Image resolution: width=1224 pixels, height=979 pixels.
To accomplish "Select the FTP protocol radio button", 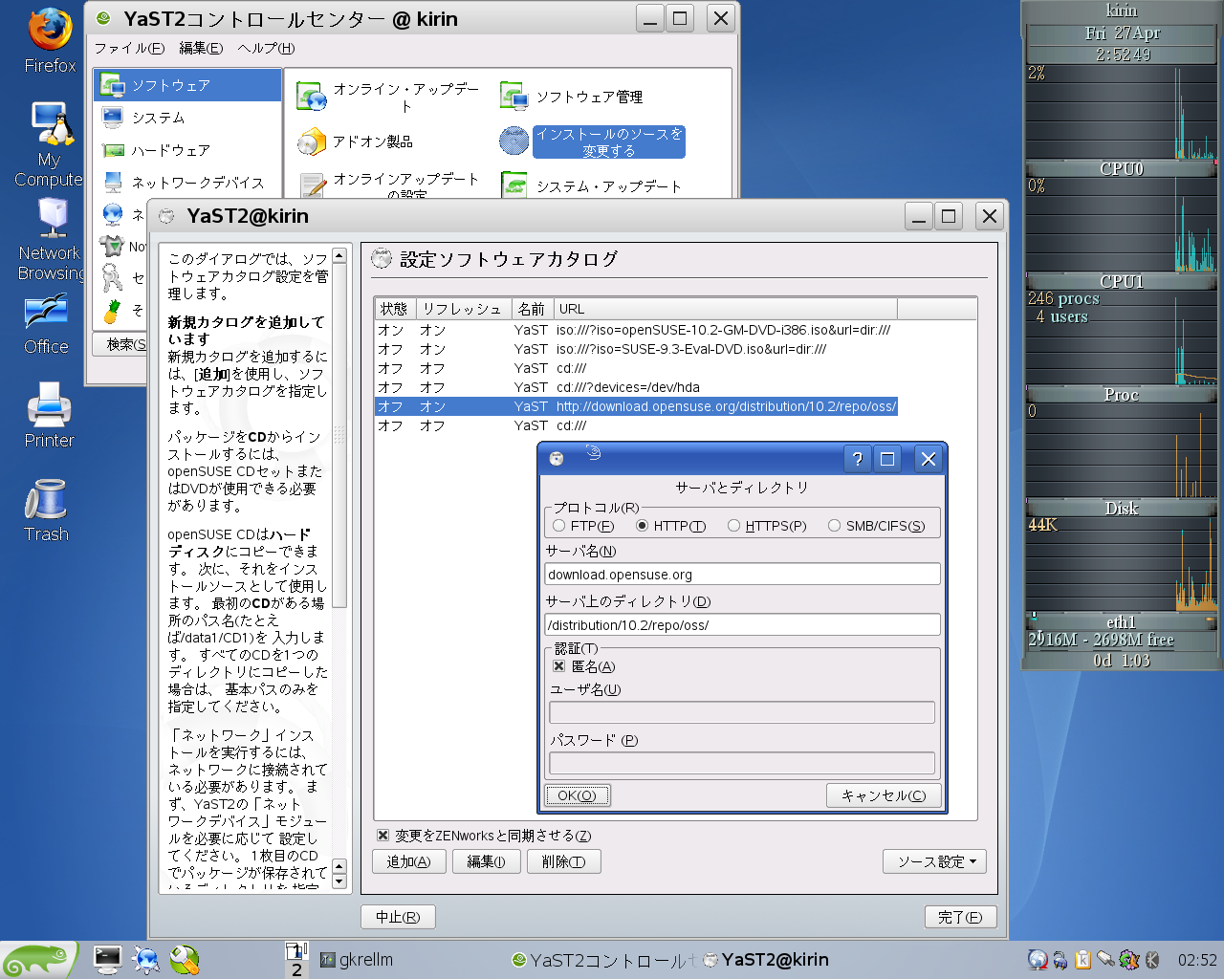I will [x=559, y=526].
